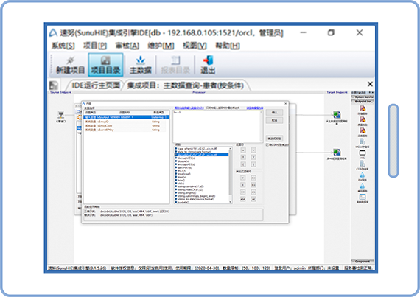Screen dimensions: 420x297
Task: Open the 系统[S] menu
Action: (63, 46)
